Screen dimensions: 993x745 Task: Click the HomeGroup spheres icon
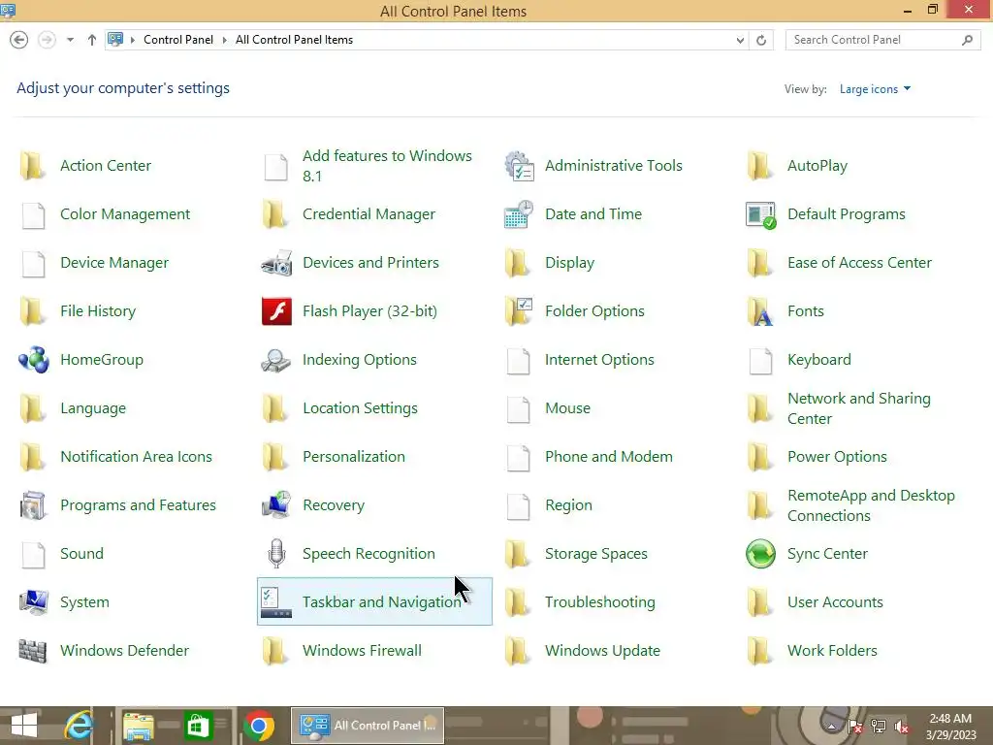pyautogui.click(x=34, y=360)
